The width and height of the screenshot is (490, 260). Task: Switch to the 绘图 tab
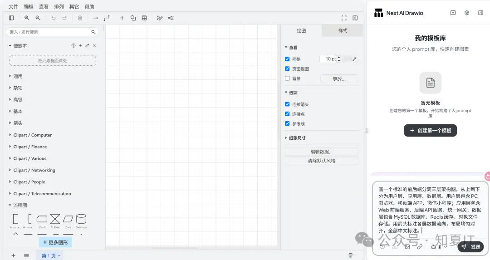click(301, 30)
